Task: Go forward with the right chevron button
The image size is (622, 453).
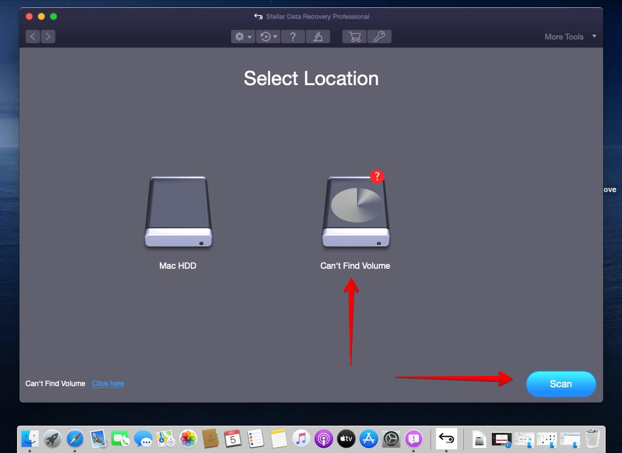Action: coord(48,36)
